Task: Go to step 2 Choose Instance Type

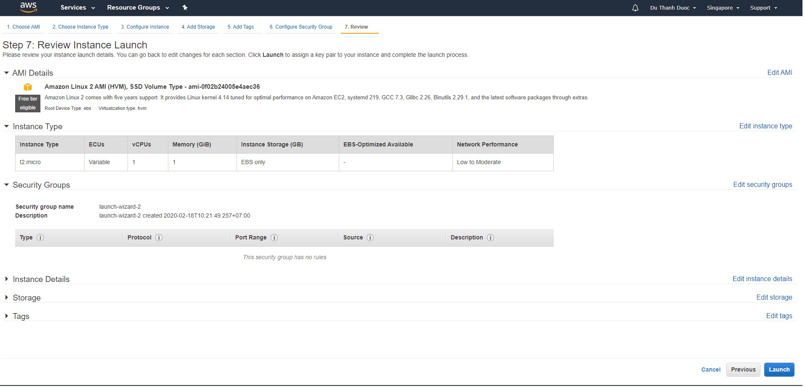Action: coord(80,27)
